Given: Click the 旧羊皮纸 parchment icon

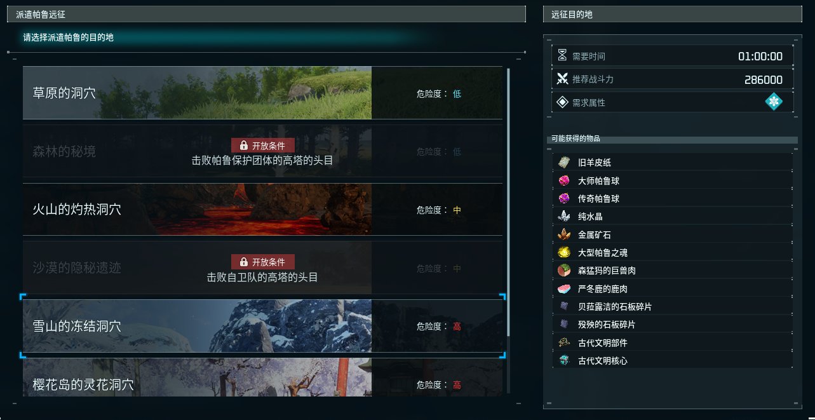Looking at the screenshot, I should (563, 163).
